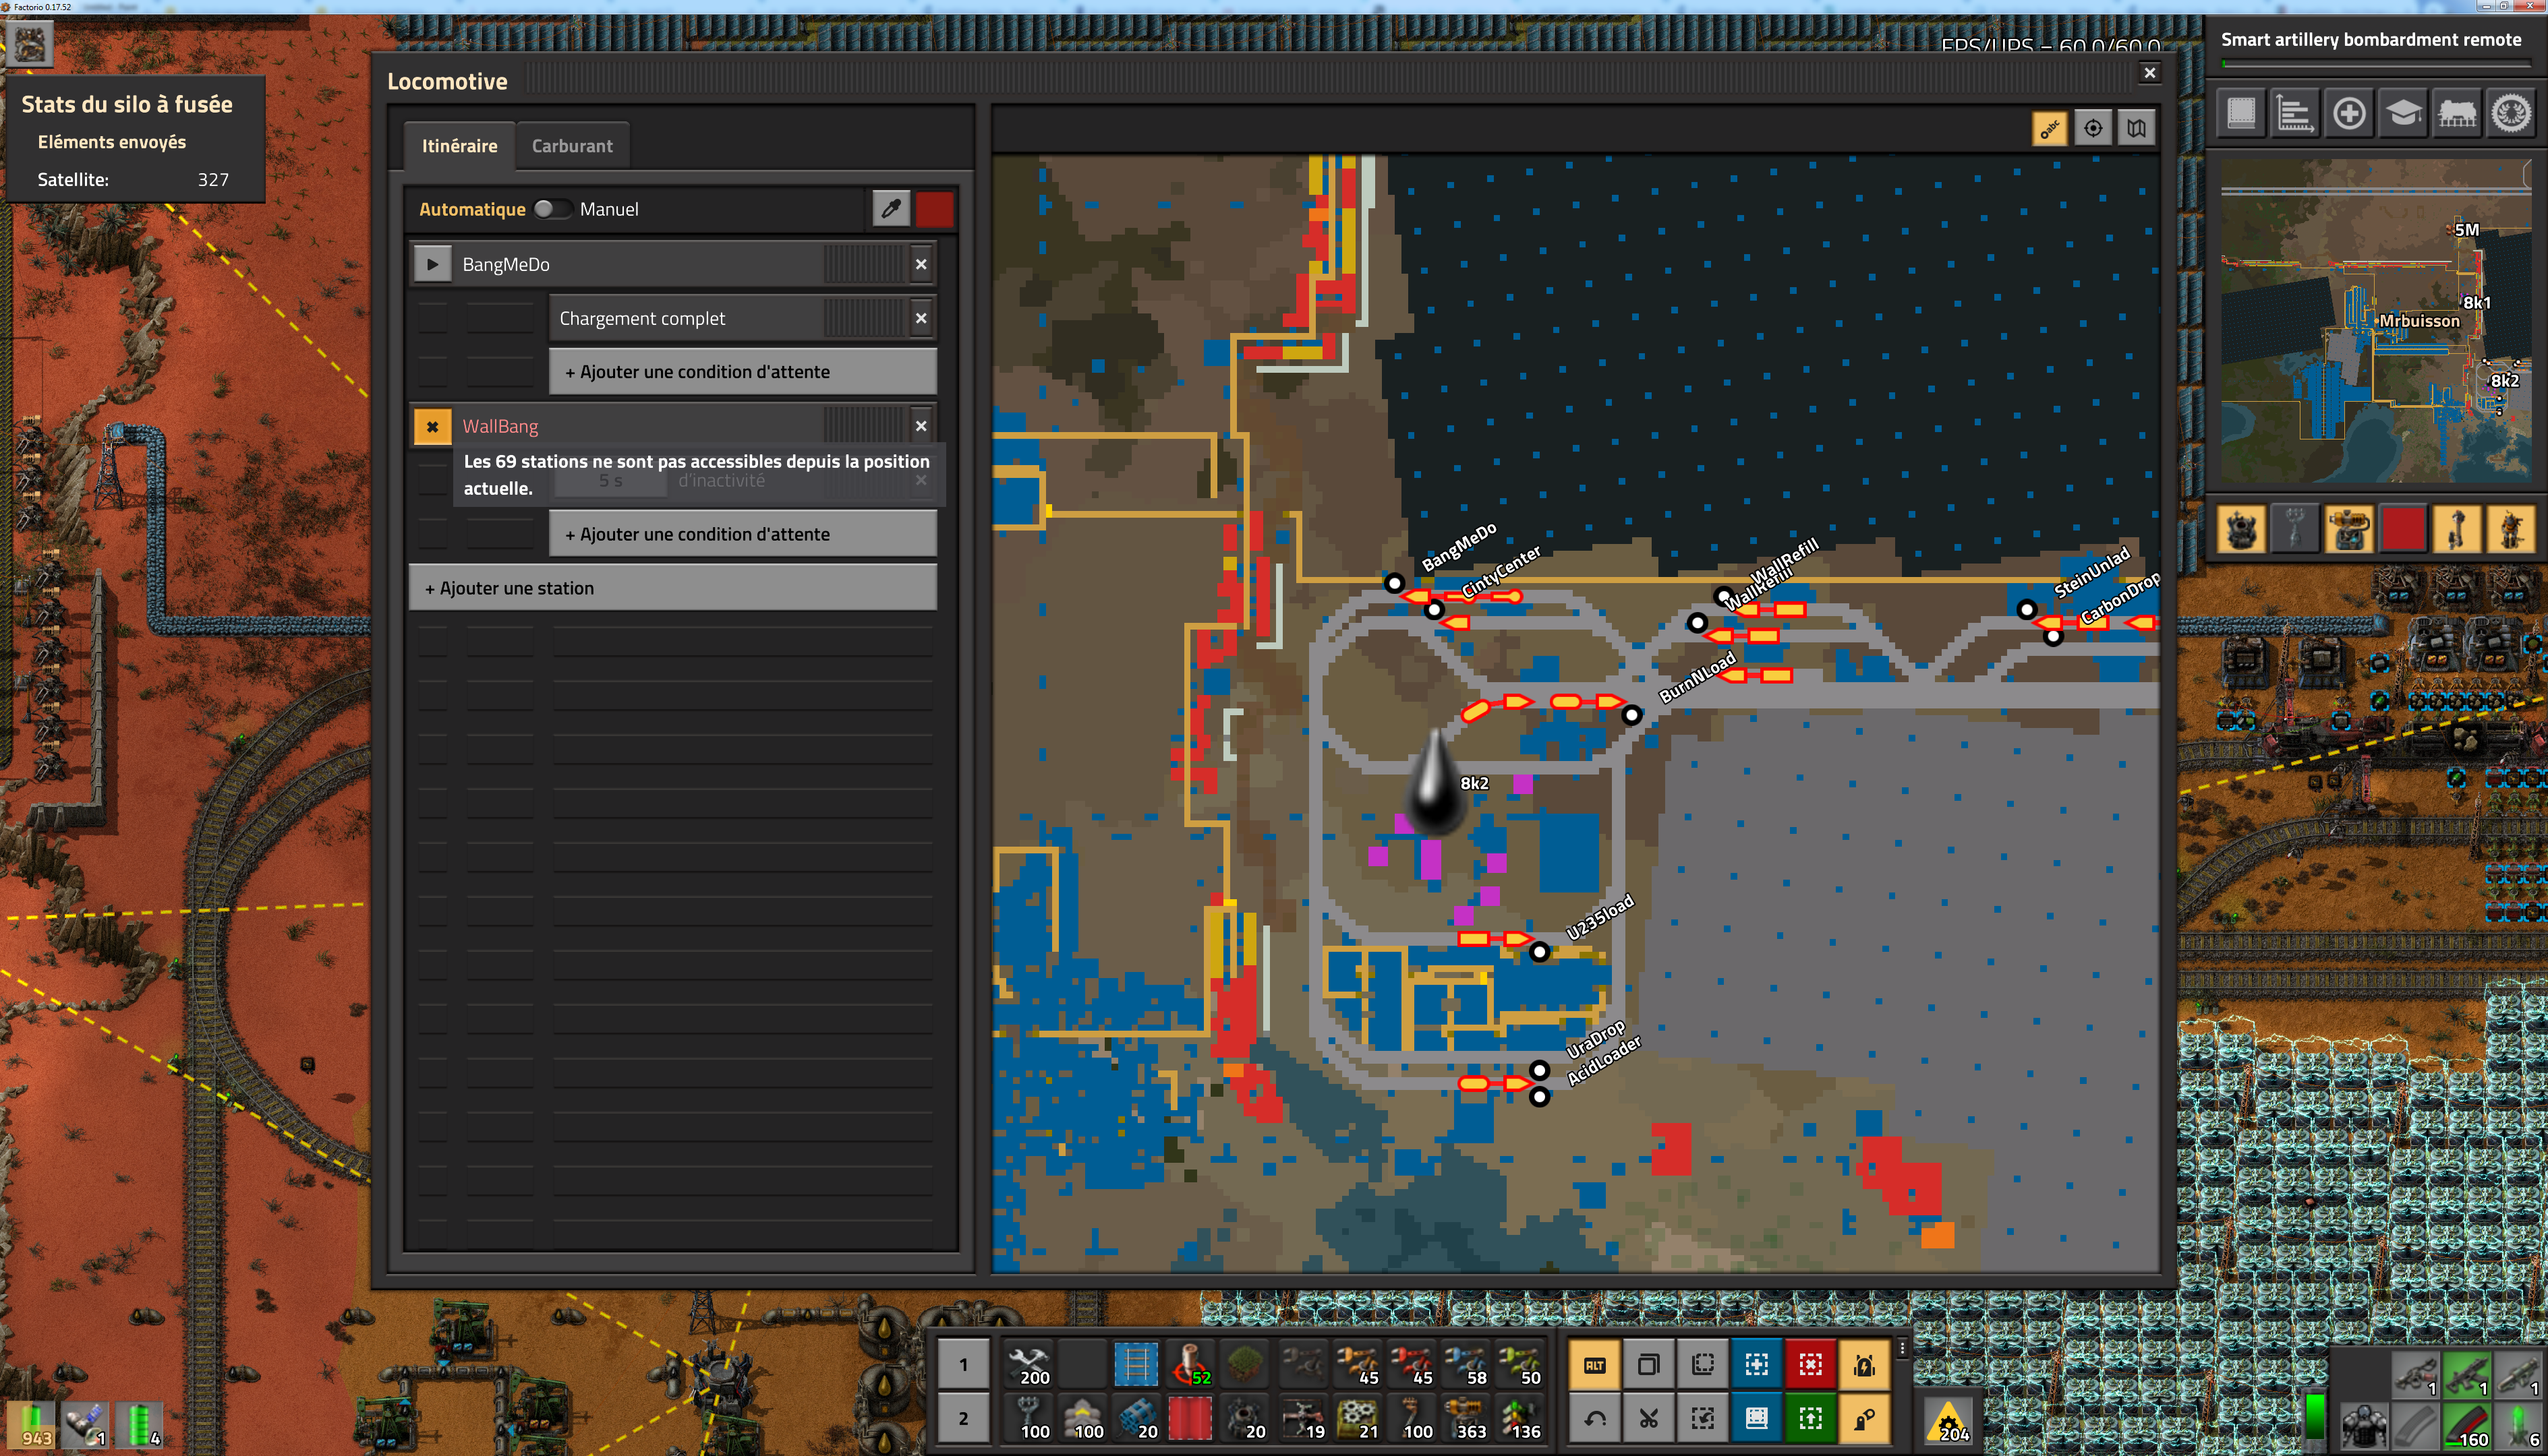Open the production statistics graph icon
This screenshot has width=2548, height=1456.
[x=2295, y=113]
